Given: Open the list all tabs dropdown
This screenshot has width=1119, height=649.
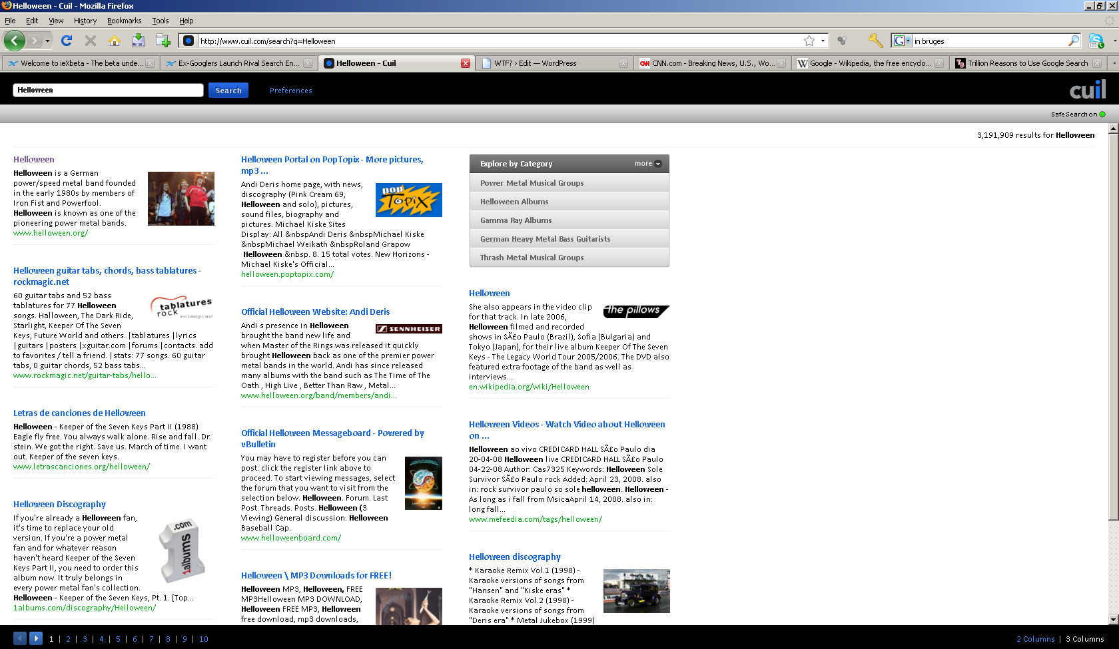Looking at the screenshot, I should coord(1114,63).
